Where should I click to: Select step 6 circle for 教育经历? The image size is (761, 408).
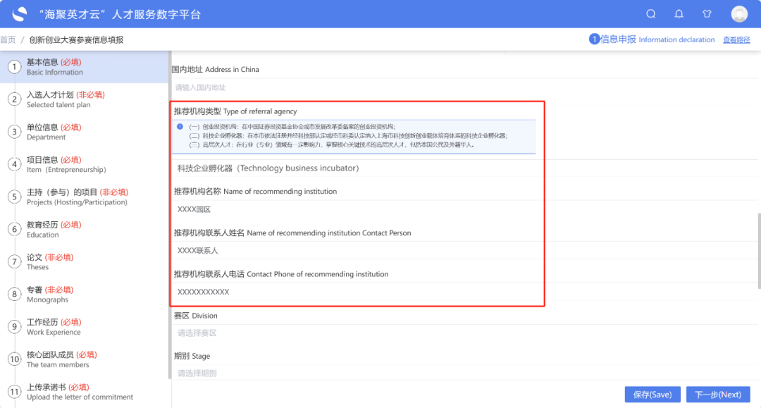tap(14, 229)
